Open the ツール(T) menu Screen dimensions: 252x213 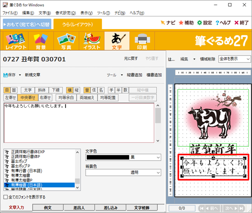pos(103,13)
